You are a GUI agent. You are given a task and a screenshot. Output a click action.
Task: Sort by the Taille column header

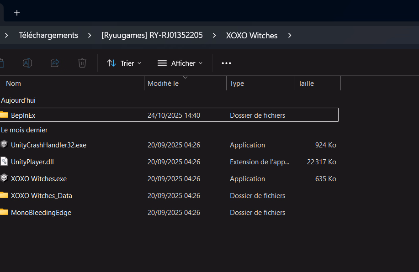point(306,84)
